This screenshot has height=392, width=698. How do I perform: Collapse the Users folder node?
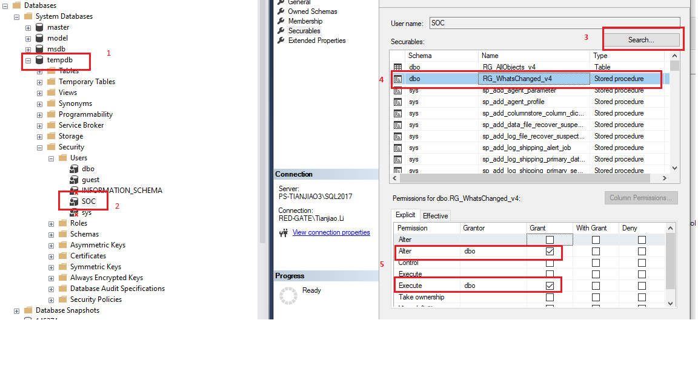click(x=51, y=158)
